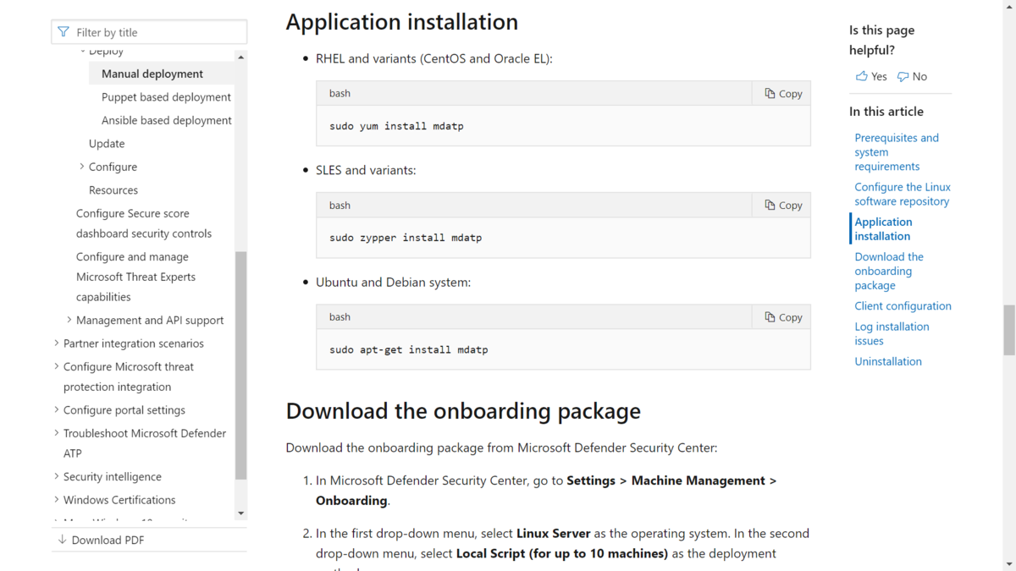The image size is (1016, 571).
Task: Click the 'sudo apt-get install mdatp' code text
Action: pyautogui.click(x=409, y=349)
